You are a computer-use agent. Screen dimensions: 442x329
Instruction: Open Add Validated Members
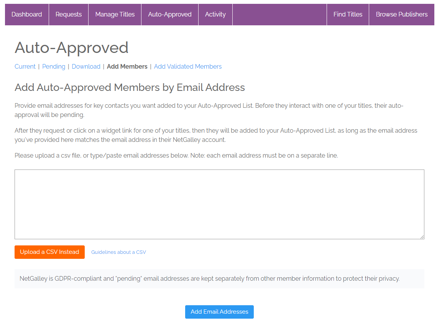point(187,66)
